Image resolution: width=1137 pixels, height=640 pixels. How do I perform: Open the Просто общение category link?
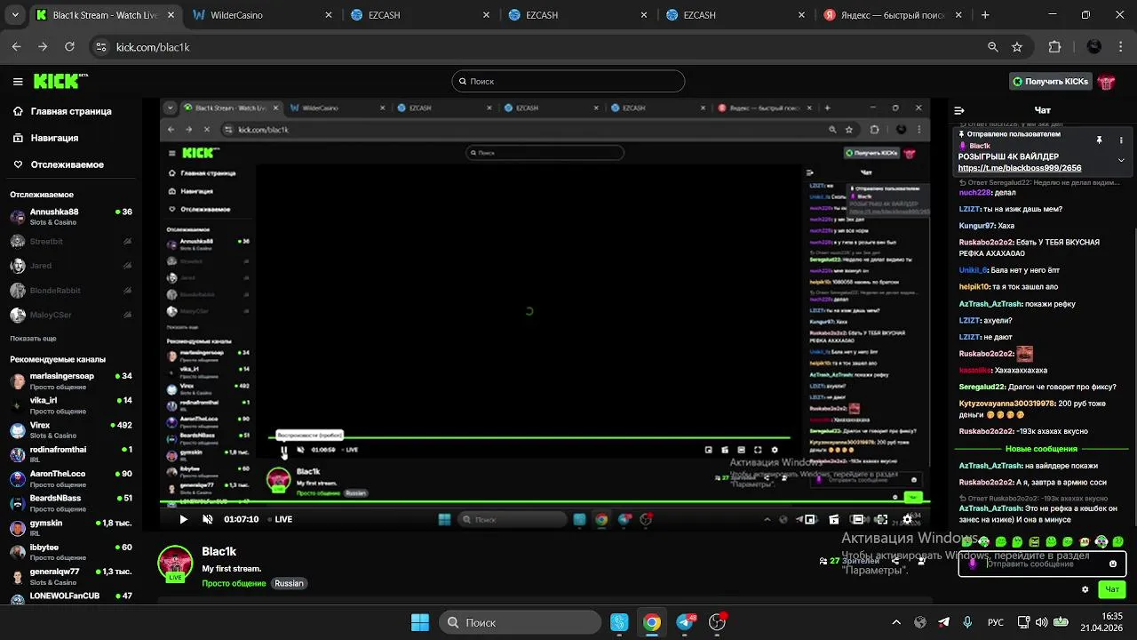click(x=234, y=583)
